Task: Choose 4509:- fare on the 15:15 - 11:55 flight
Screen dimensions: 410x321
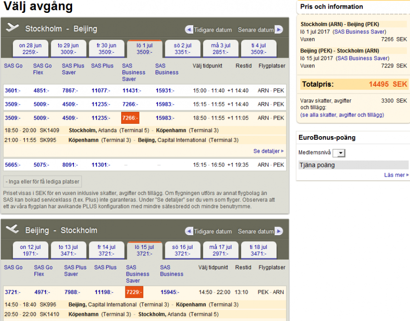Action: coord(70,104)
